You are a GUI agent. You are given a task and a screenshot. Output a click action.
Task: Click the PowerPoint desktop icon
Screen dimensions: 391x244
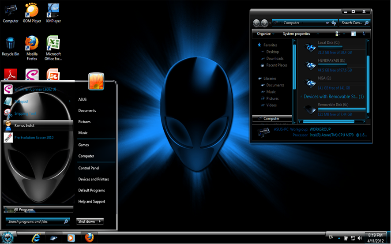(53, 74)
